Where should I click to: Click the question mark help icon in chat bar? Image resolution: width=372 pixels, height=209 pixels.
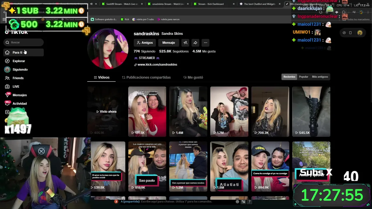(249, 201)
